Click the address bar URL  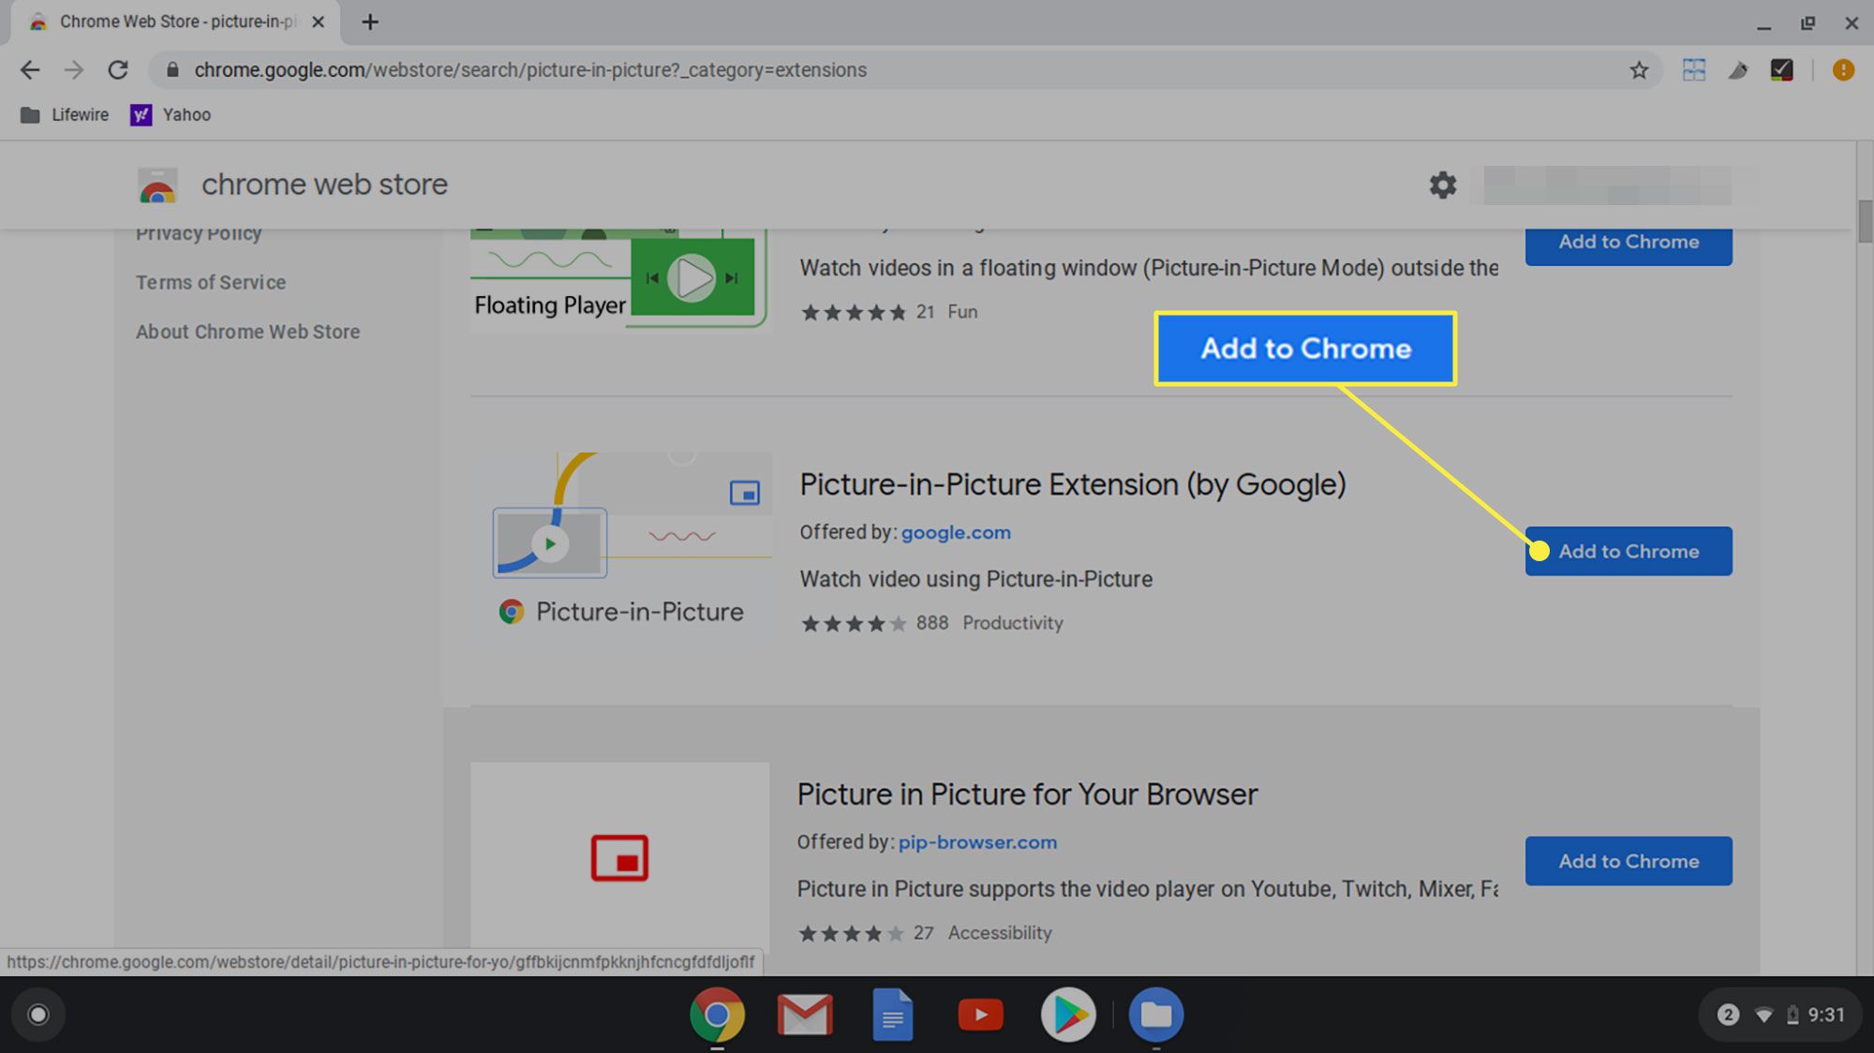click(x=530, y=70)
